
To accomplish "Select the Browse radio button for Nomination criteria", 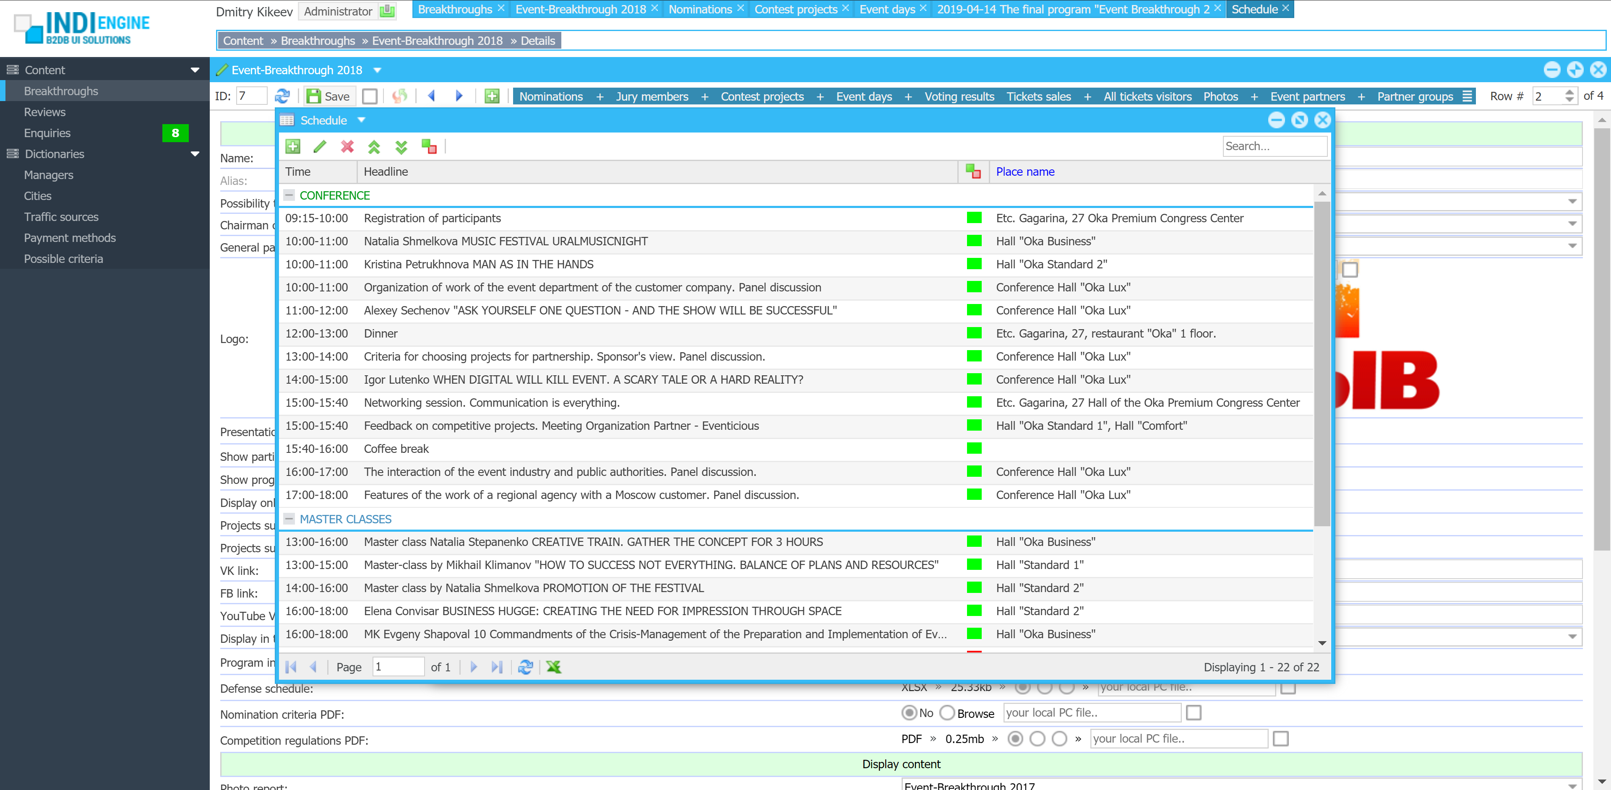I will (x=947, y=712).
